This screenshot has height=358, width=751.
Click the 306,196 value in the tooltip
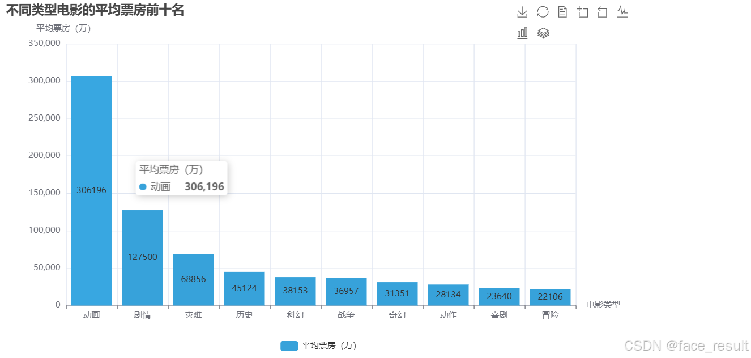click(x=204, y=187)
